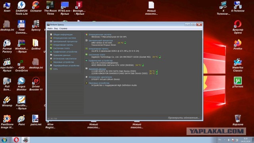Click the Speccy taskbar button
The image size is (254, 143).
tap(25, 140)
